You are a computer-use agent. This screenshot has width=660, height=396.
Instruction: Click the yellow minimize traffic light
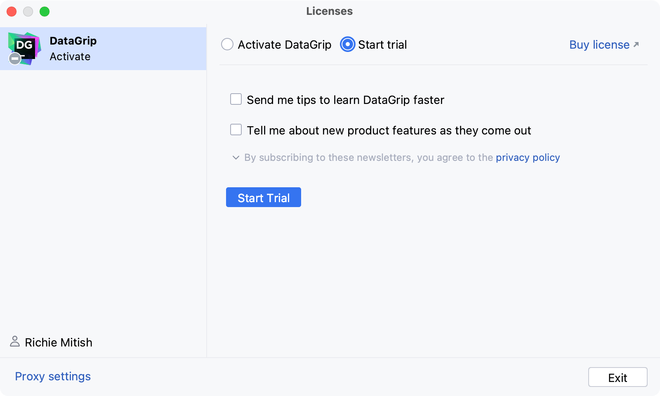28,12
